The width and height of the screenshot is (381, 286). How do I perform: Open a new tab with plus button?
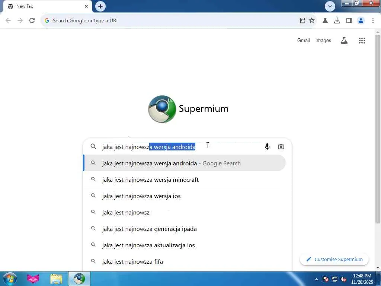pyautogui.click(x=100, y=6)
